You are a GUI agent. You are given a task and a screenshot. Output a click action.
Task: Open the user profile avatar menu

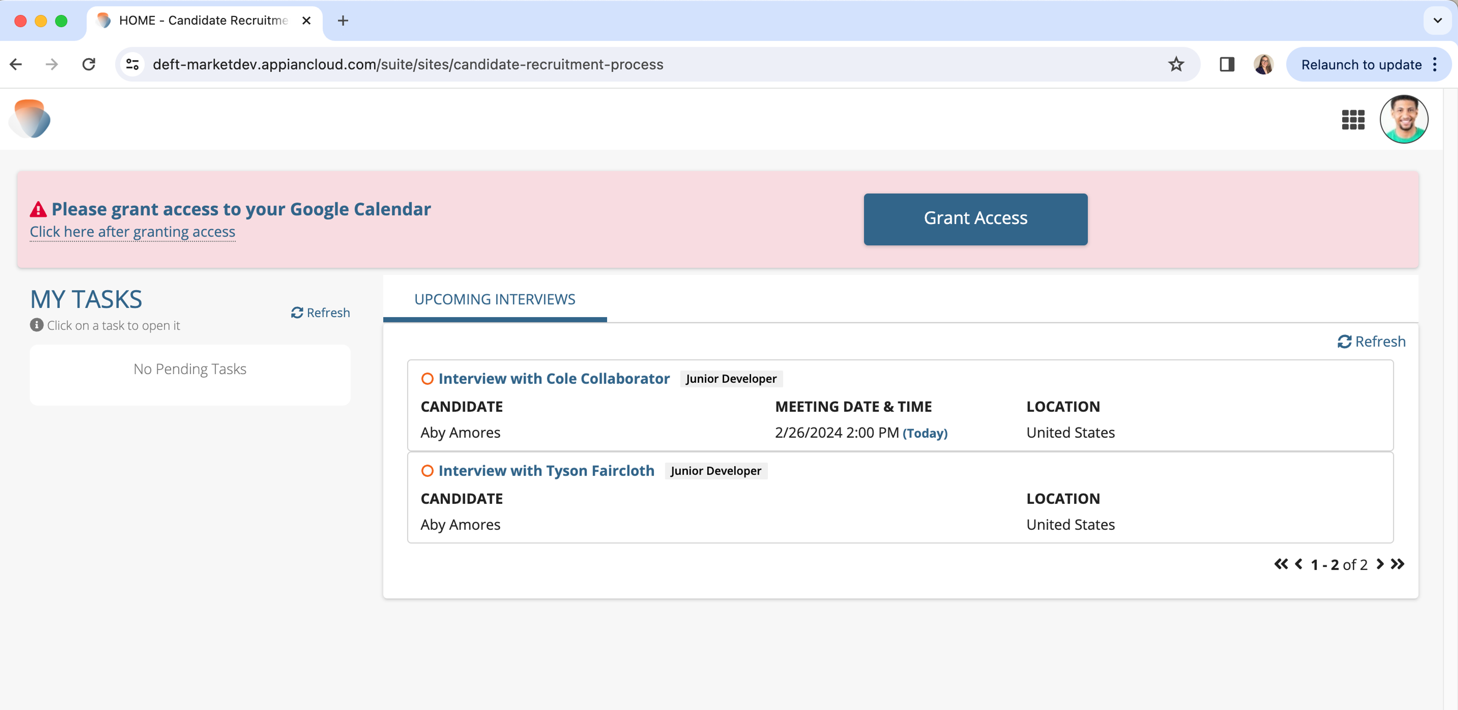tap(1404, 119)
